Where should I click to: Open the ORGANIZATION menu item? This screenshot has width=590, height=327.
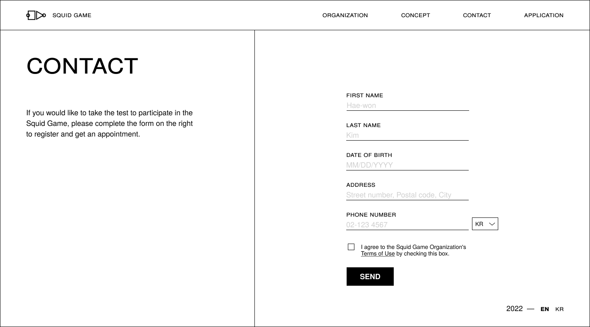click(x=345, y=16)
